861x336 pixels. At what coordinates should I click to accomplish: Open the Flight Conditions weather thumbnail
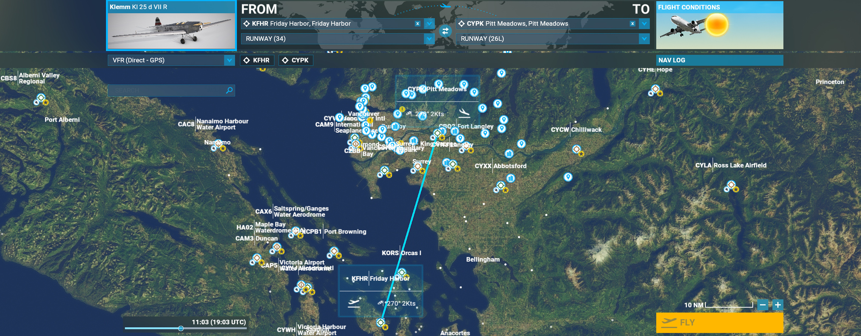click(x=719, y=25)
